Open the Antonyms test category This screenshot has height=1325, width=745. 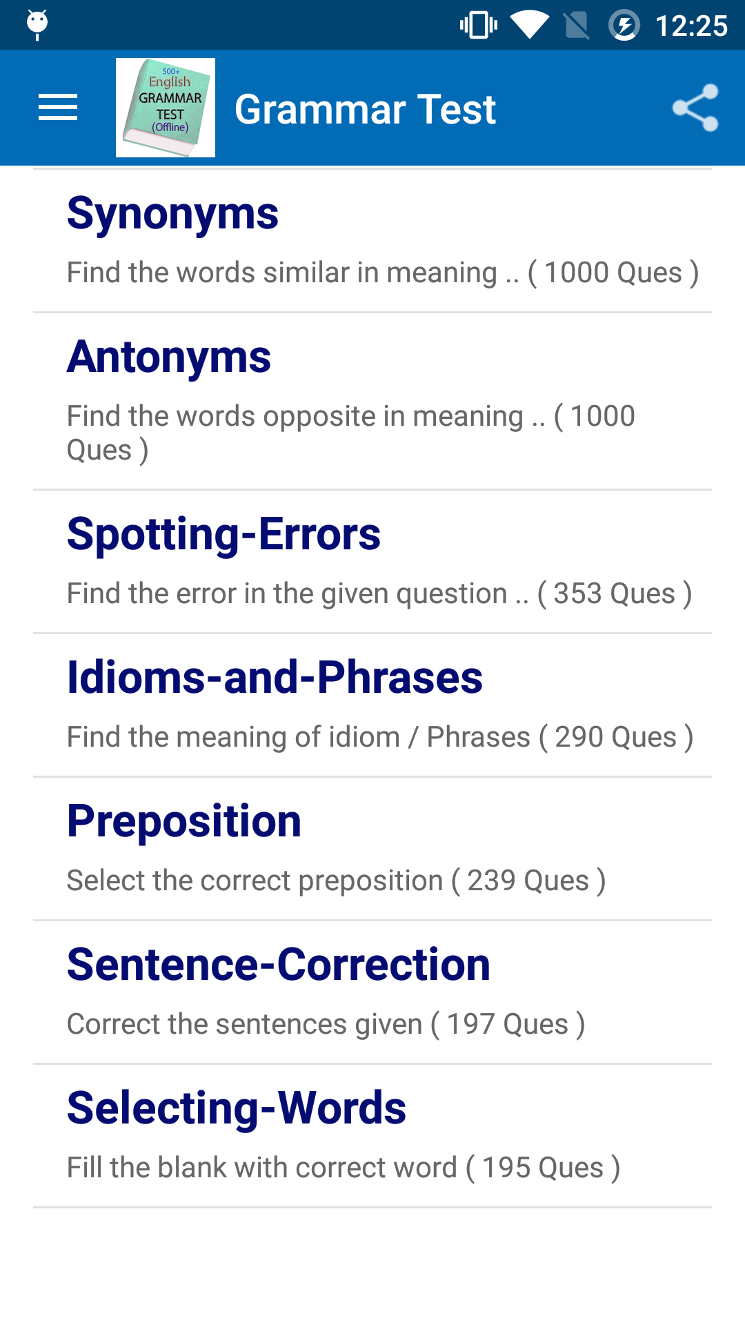pyautogui.click(x=169, y=357)
